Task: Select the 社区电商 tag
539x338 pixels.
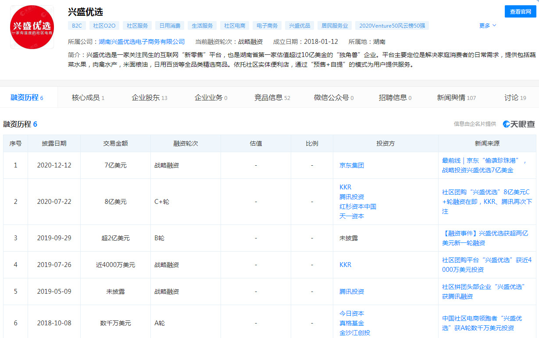Action: click(235, 25)
